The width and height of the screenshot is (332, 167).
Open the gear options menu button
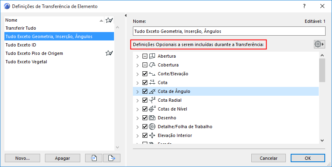pos(319,44)
